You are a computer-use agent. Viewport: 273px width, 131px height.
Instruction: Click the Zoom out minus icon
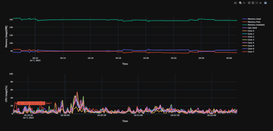pos(253,3)
